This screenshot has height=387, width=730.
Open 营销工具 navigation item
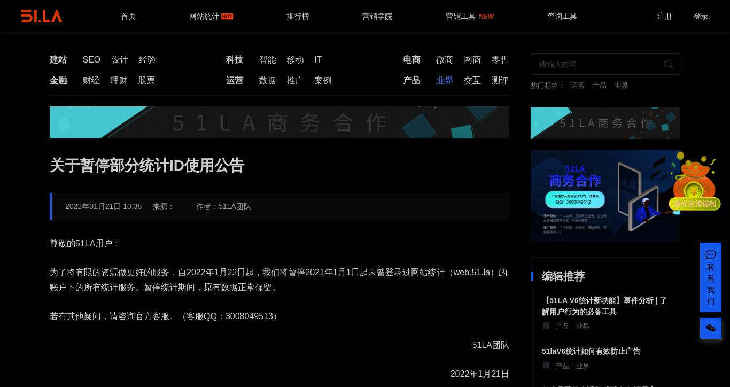pyautogui.click(x=461, y=16)
